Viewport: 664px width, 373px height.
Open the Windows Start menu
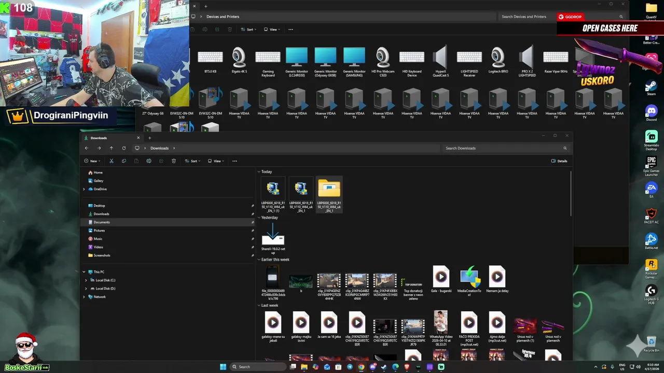coord(223,367)
